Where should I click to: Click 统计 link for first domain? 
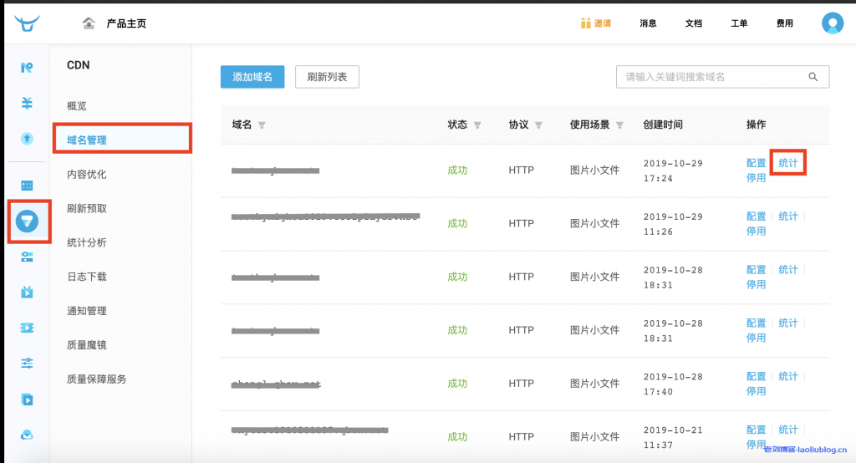pos(787,162)
